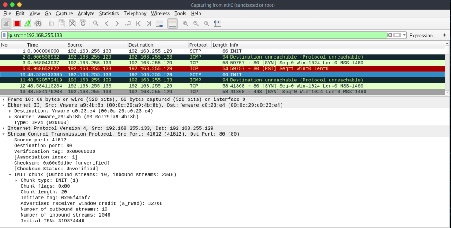Screen dimensions: 451x228
Task: Toggle packet list colorization
Action: (172, 23)
